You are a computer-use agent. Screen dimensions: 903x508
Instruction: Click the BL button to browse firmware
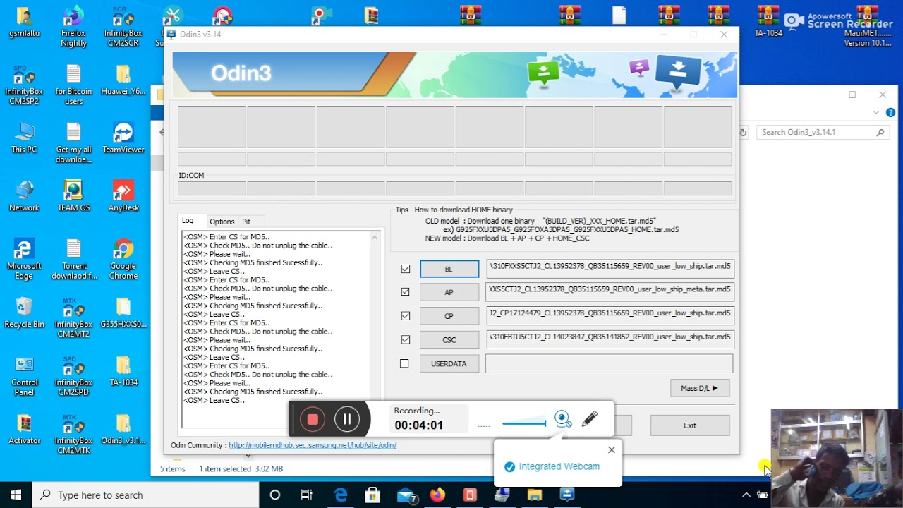pyautogui.click(x=449, y=269)
